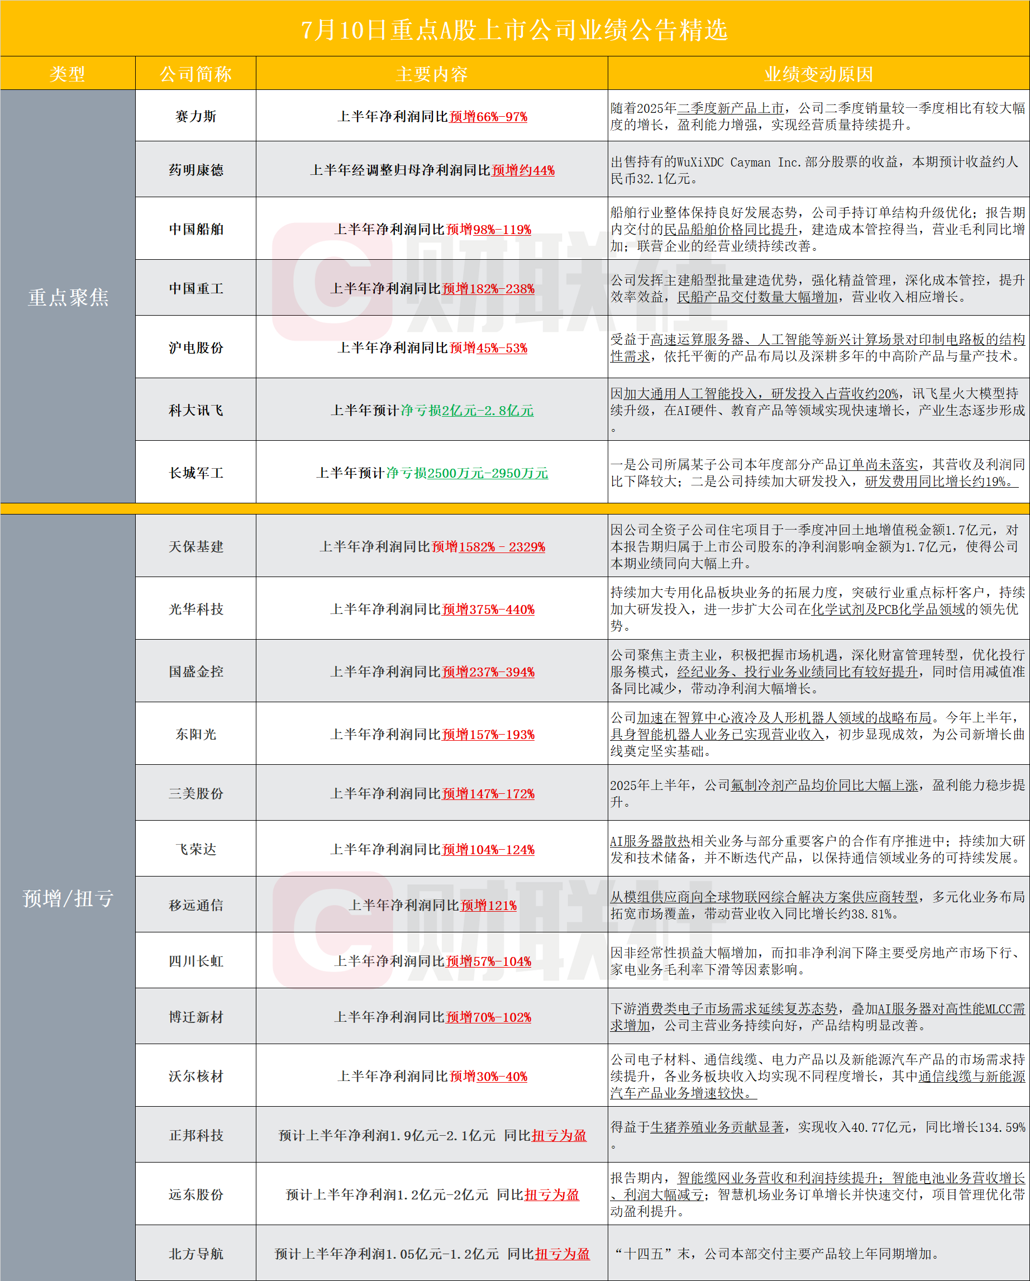Click 预增104%-124% profit forecast
Image resolution: width=1030 pixels, height=1281 pixels.
(x=488, y=850)
